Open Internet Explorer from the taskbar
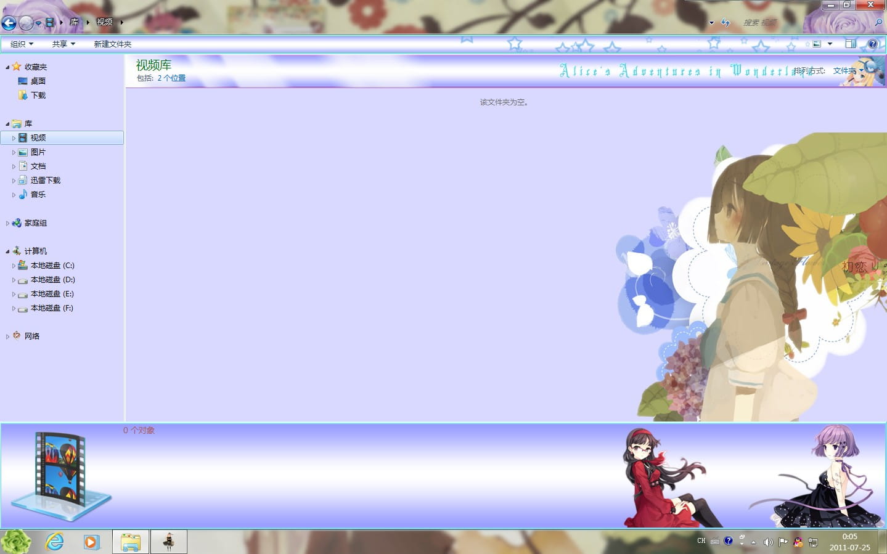887x554 pixels. 55,541
